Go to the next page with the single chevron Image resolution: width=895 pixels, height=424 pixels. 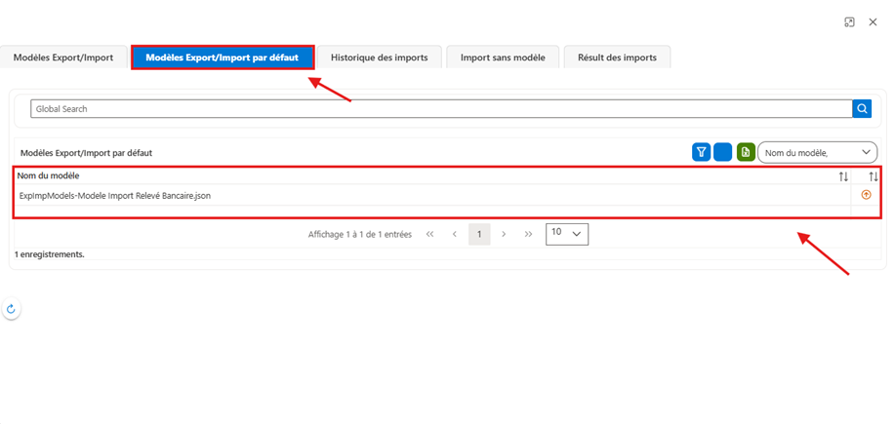click(x=504, y=234)
